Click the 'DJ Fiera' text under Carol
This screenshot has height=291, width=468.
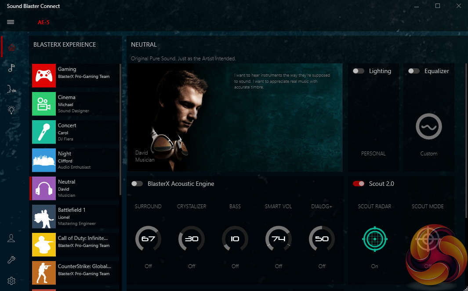[x=65, y=139]
